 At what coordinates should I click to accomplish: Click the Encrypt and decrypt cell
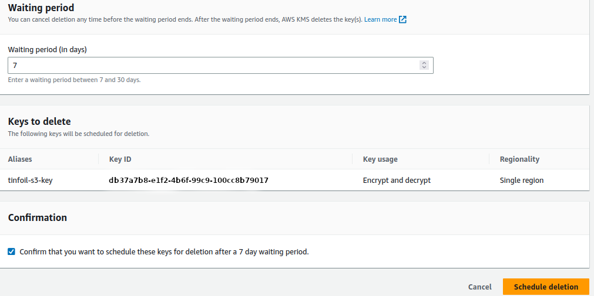coord(397,180)
